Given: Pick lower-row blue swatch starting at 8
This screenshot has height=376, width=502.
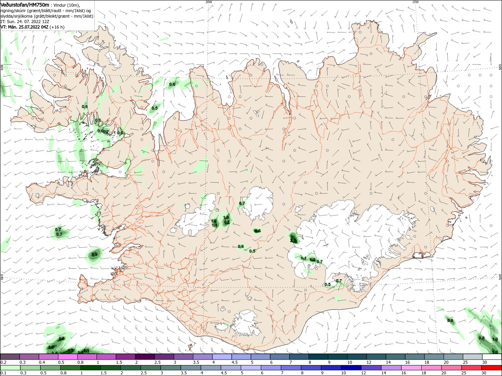Looking at the screenshot, I should click(x=311, y=368).
